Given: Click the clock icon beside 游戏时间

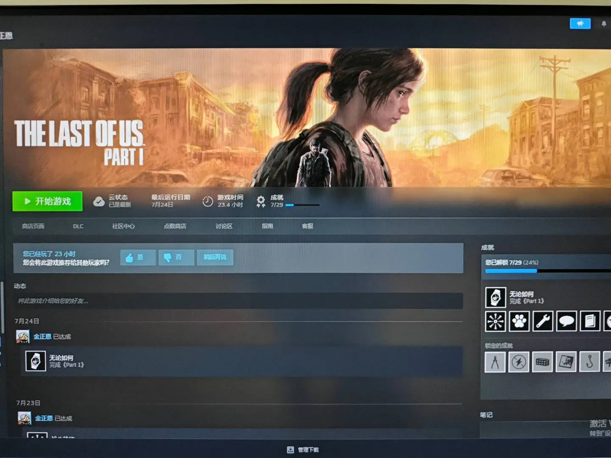Looking at the screenshot, I should pos(207,201).
